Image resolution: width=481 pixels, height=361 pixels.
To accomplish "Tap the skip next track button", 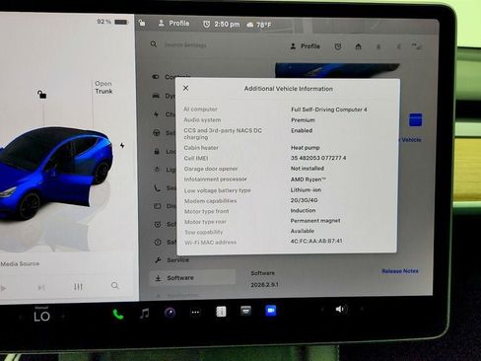I will click(41, 288).
